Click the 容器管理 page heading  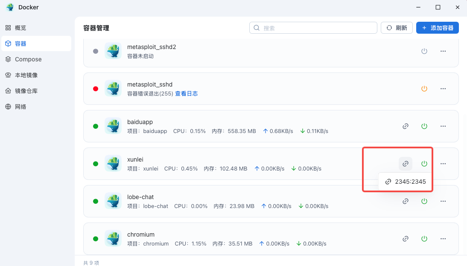[x=96, y=28]
